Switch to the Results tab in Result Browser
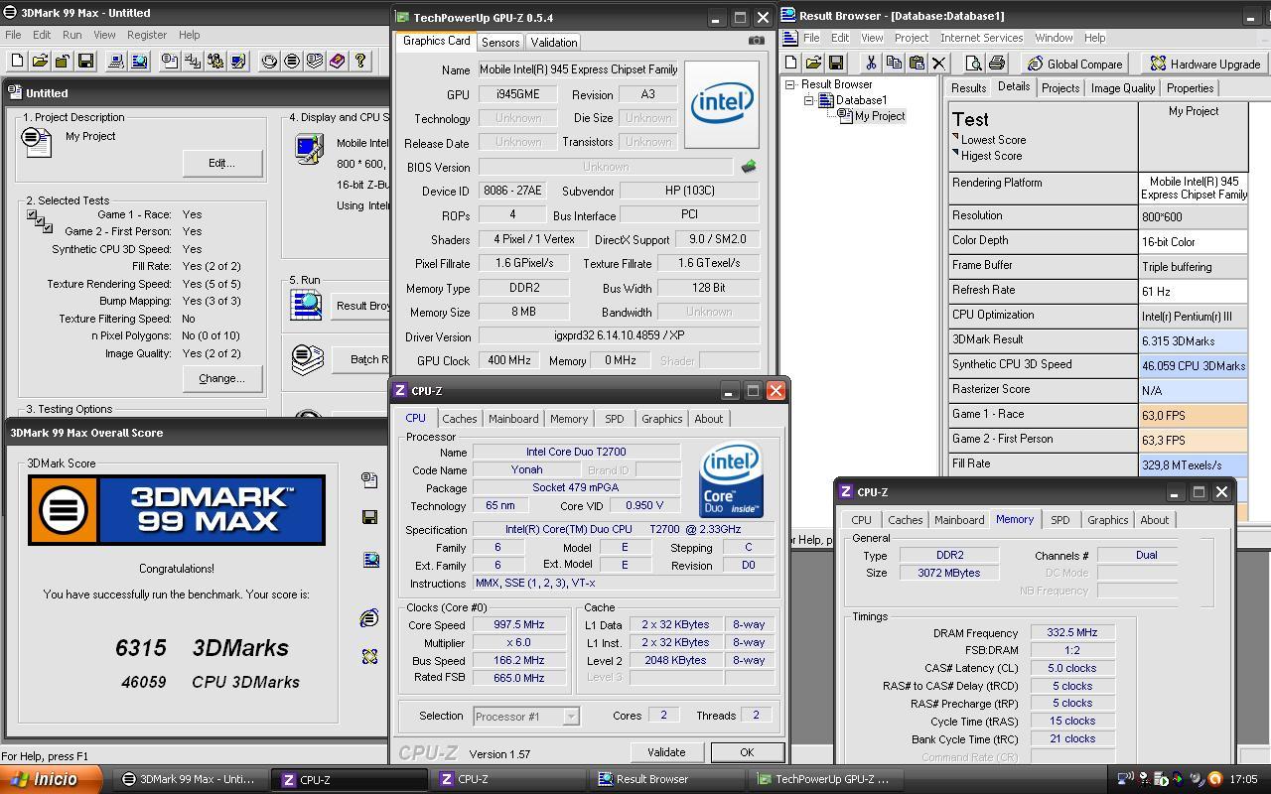The width and height of the screenshot is (1271, 794). point(968,88)
